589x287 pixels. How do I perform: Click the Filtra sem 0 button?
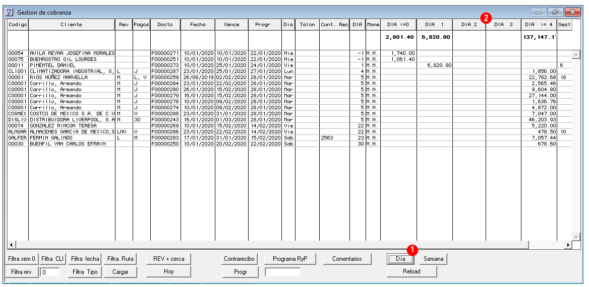(22, 259)
